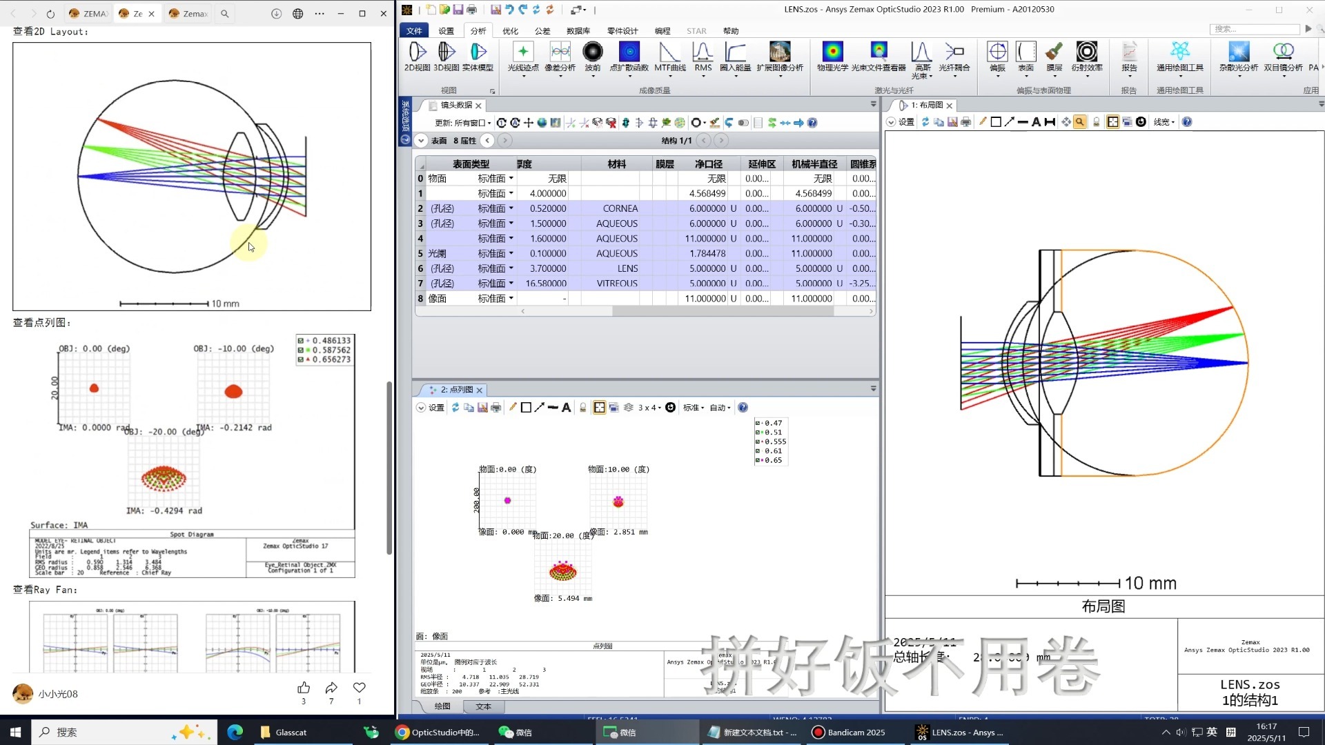Open the 更新: 所有窗口 dropdown

pyautogui.click(x=463, y=123)
